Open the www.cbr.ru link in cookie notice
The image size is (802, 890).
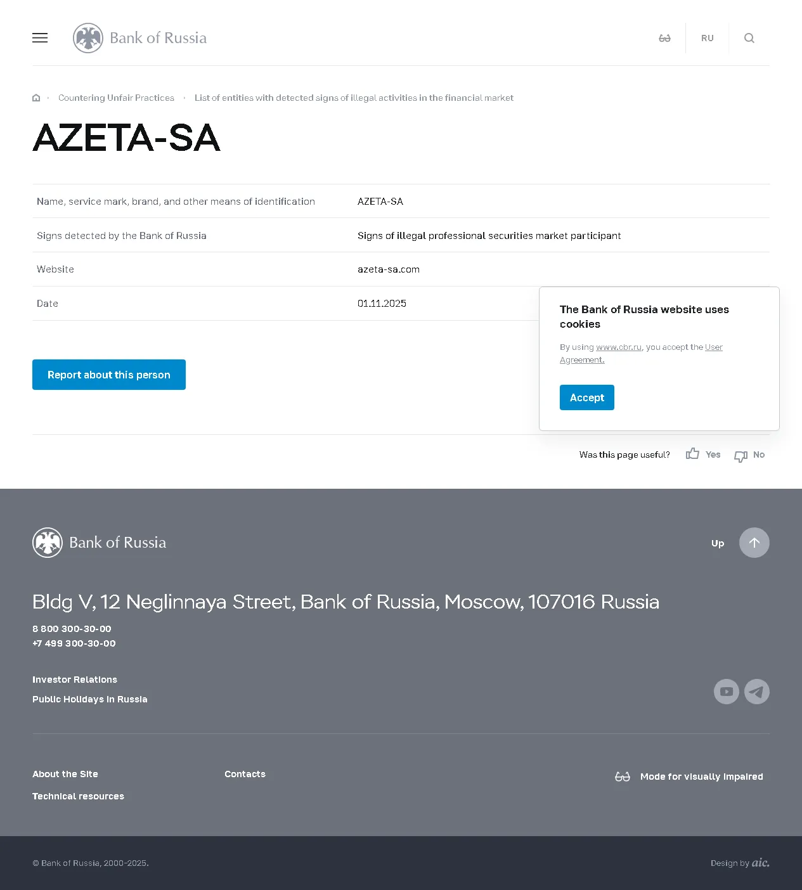tap(619, 347)
